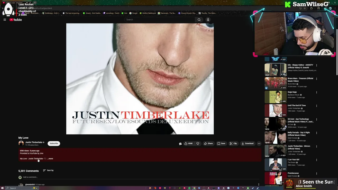Open Google bookmark
Viewport: 338px width, 190px height.
tap(133, 13)
